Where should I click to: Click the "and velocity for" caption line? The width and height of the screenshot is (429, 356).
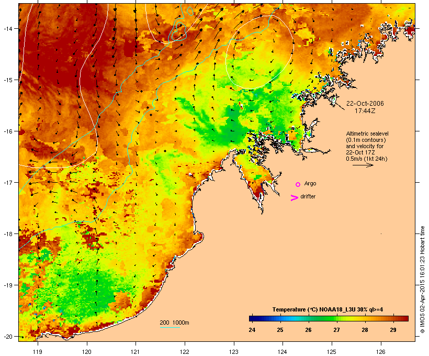(365, 146)
